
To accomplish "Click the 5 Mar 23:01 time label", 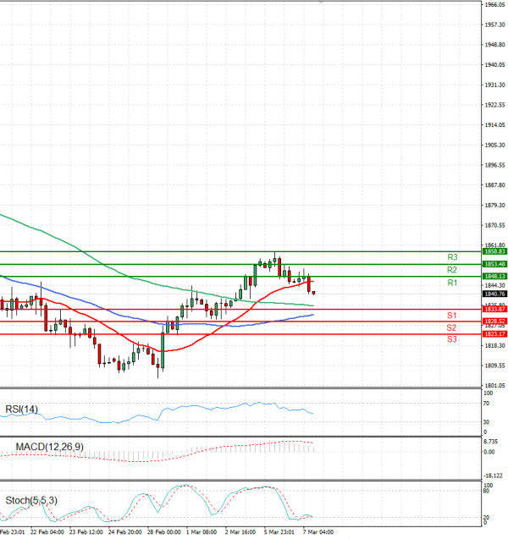I will click(279, 532).
